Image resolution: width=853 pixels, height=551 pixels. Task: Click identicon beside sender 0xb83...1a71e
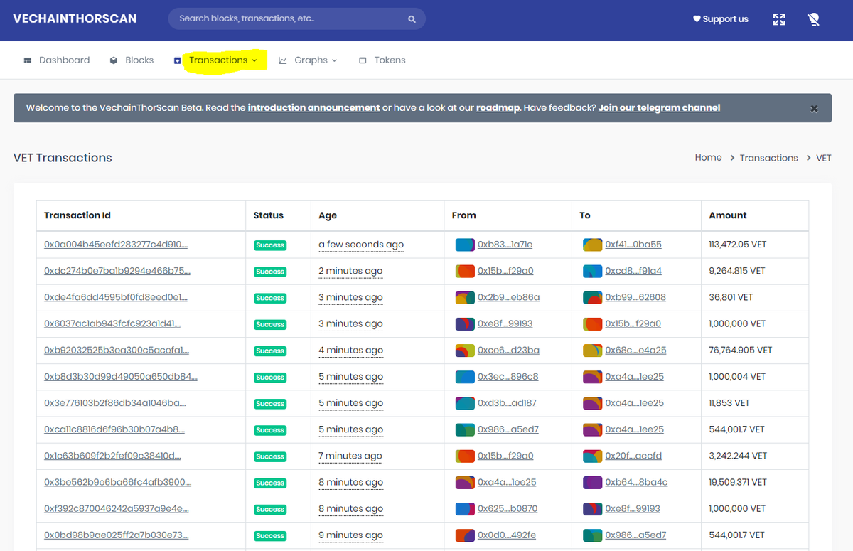(465, 245)
